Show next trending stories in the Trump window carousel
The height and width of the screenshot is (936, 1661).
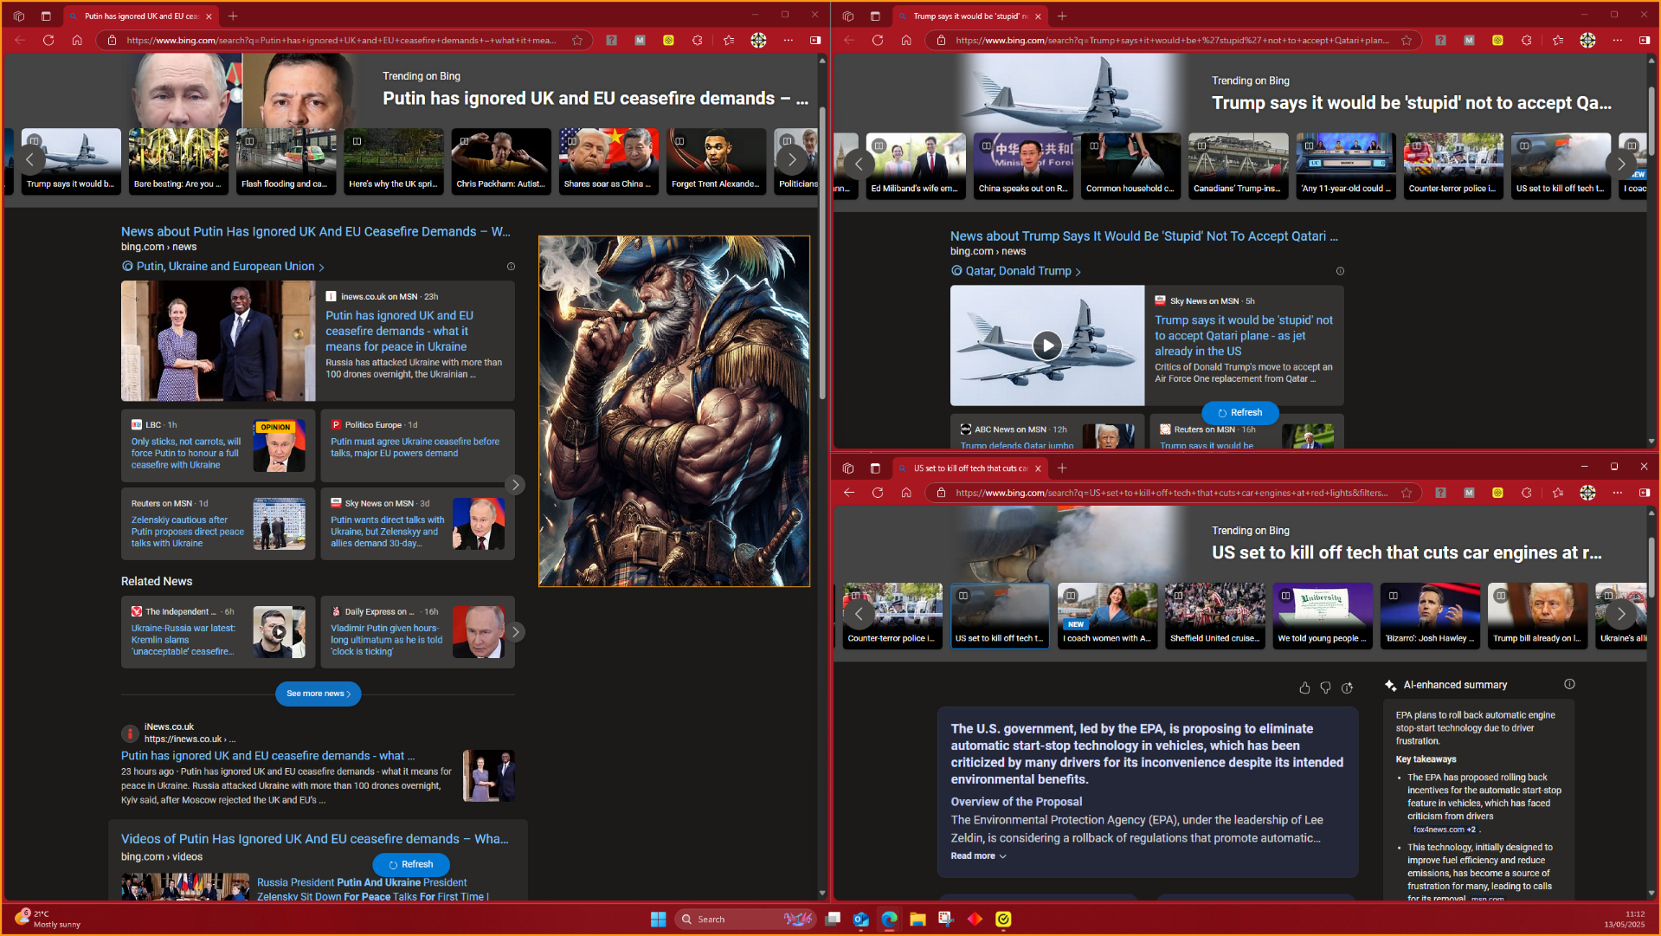pos(1620,164)
